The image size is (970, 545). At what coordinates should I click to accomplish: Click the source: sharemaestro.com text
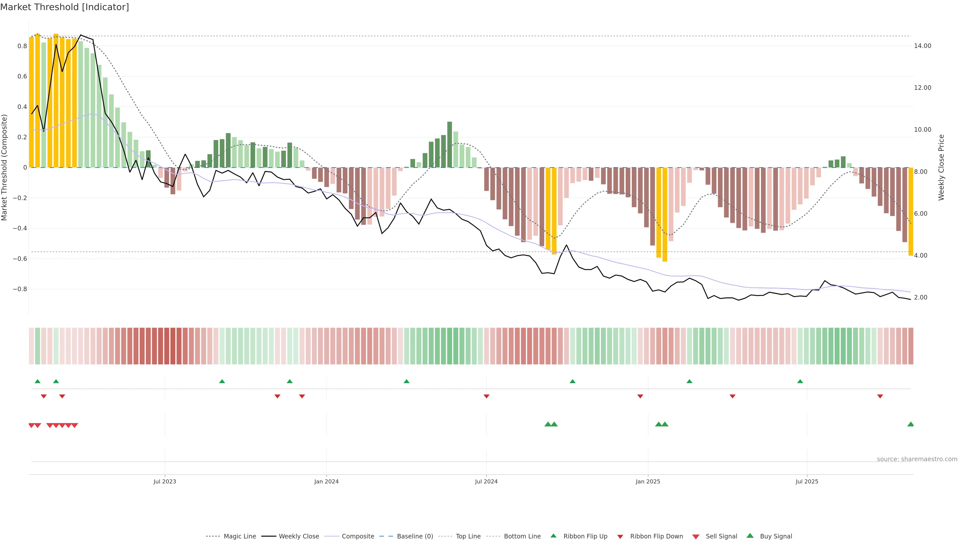(917, 459)
